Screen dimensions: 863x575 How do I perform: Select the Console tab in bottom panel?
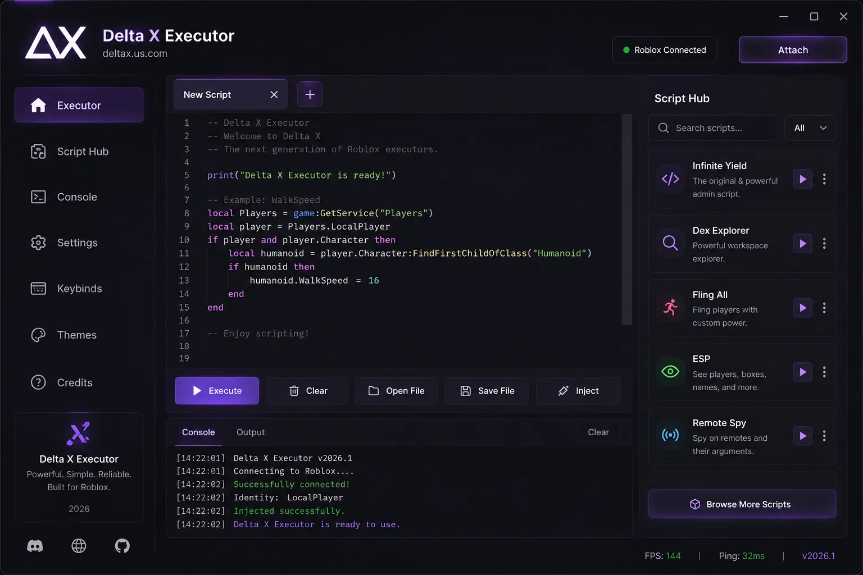tap(198, 432)
